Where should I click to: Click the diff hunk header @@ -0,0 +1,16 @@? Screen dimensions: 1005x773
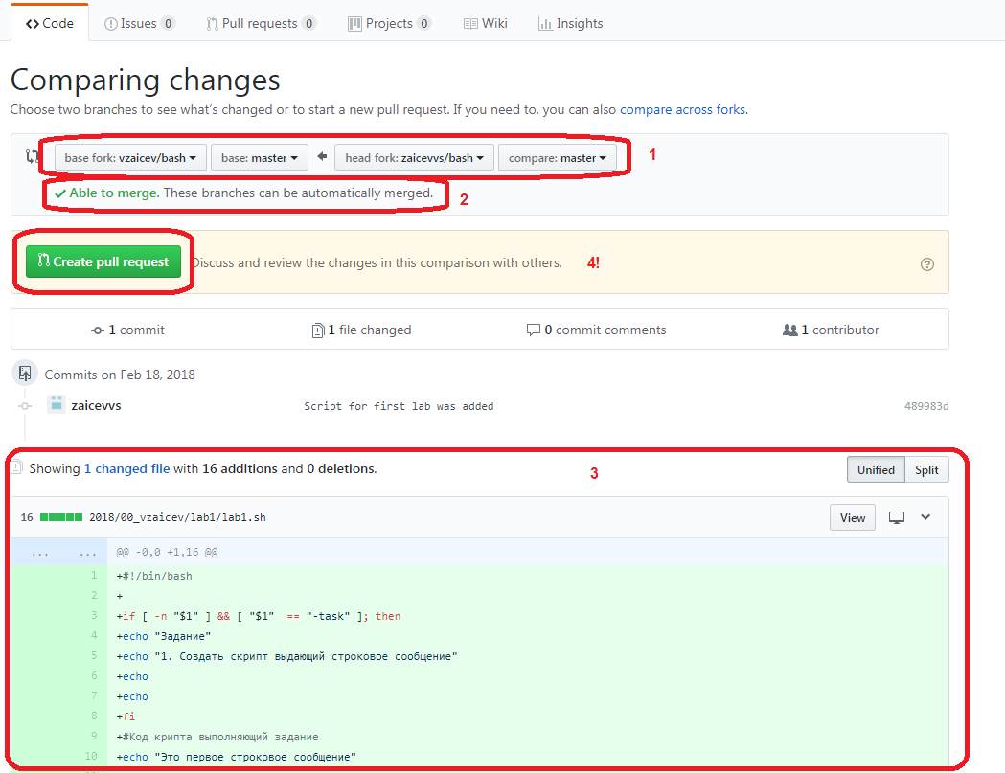point(167,552)
